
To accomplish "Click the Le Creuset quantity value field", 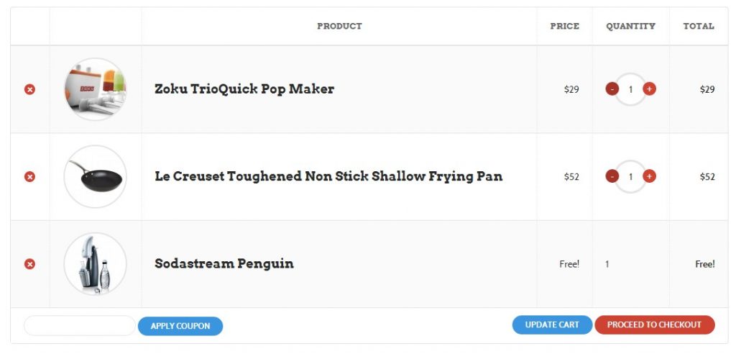I will (630, 176).
